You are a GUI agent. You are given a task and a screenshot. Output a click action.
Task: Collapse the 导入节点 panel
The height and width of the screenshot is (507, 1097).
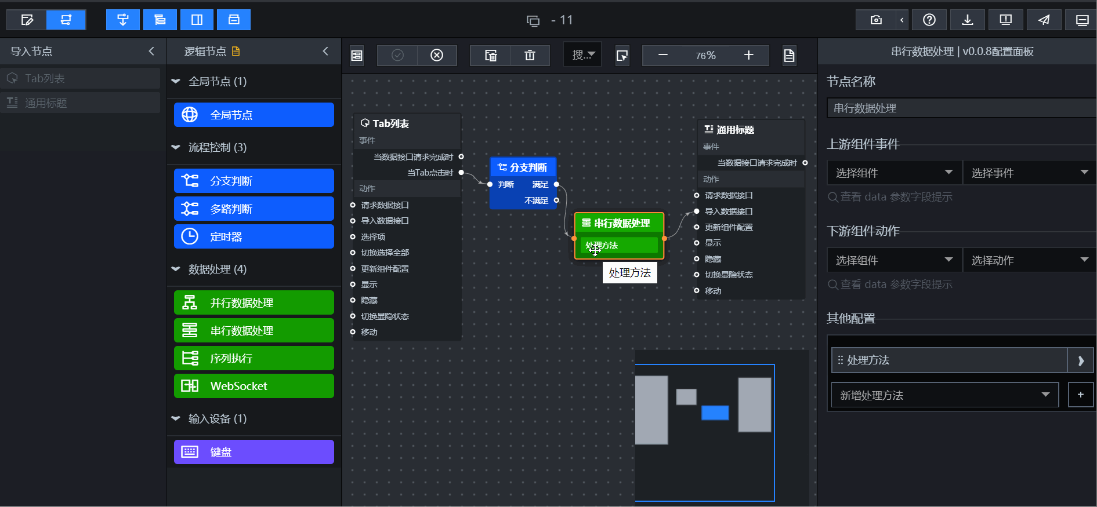(x=151, y=51)
